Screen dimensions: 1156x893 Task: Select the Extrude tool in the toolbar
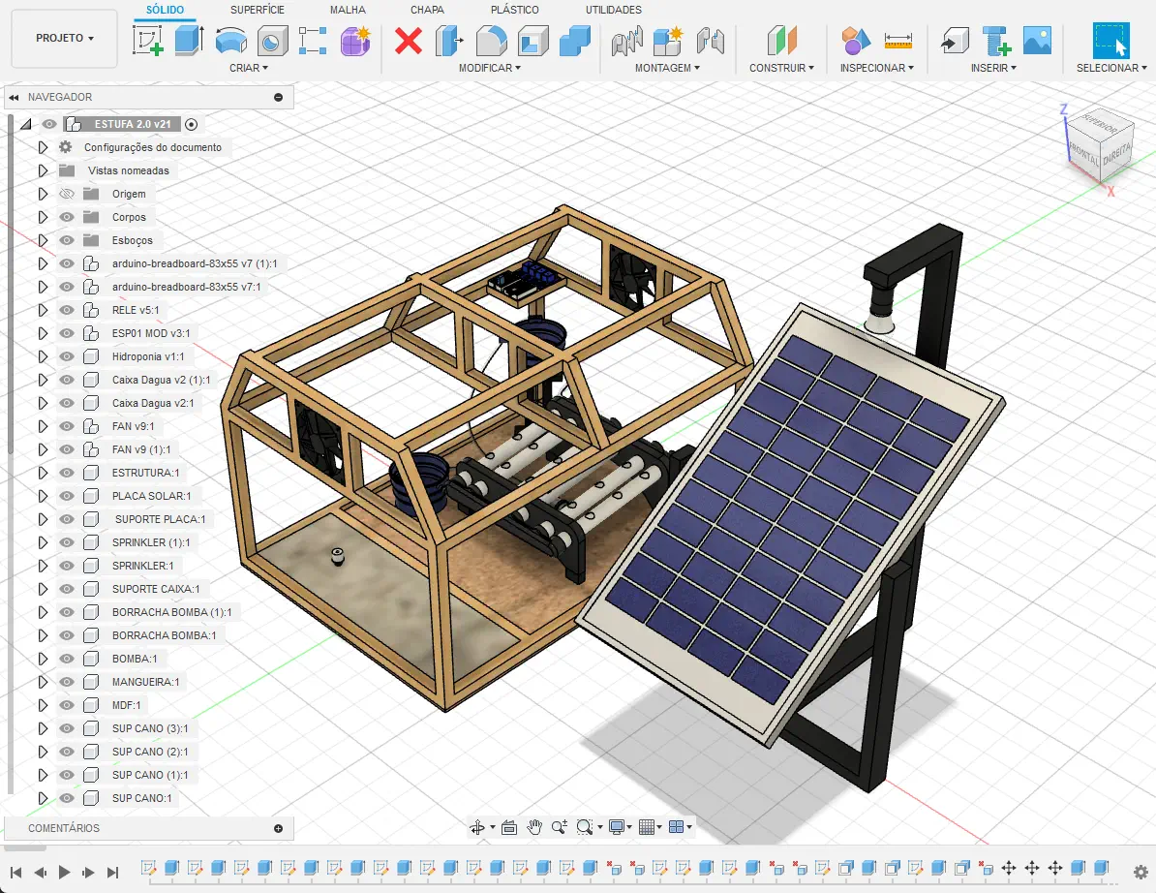[189, 41]
